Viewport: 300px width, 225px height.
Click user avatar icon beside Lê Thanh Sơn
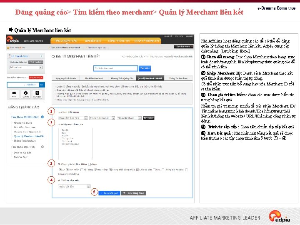point(10,56)
